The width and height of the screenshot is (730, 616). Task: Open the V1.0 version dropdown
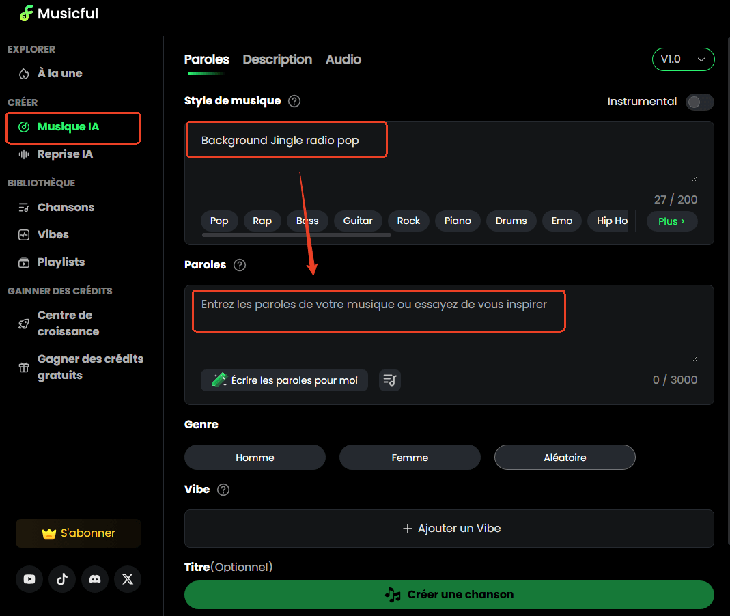(683, 59)
